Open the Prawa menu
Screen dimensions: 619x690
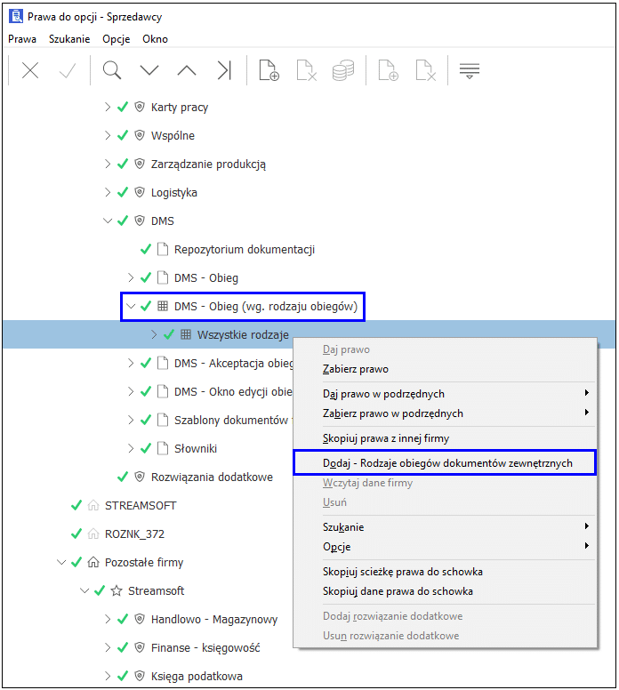pos(22,39)
